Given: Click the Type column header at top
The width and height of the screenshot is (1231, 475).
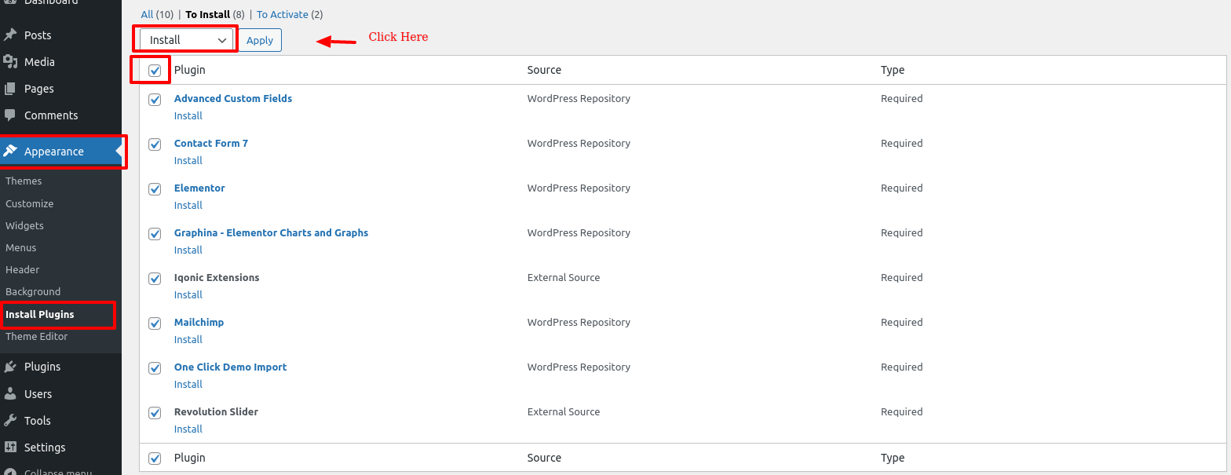Looking at the screenshot, I should [893, 70].
